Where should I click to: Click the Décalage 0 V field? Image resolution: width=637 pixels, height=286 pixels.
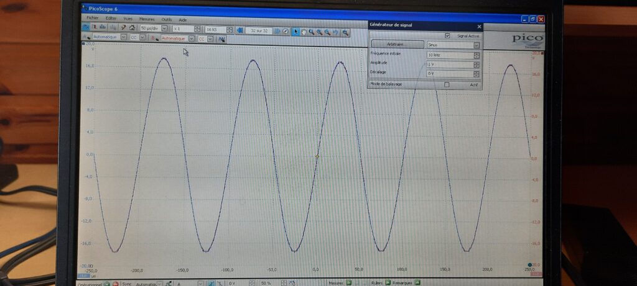click(450, 74)
